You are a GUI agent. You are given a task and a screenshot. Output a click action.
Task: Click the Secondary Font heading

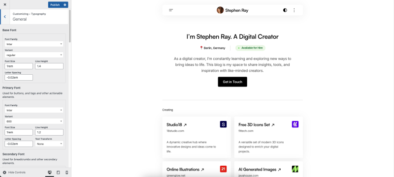[14, 154]
